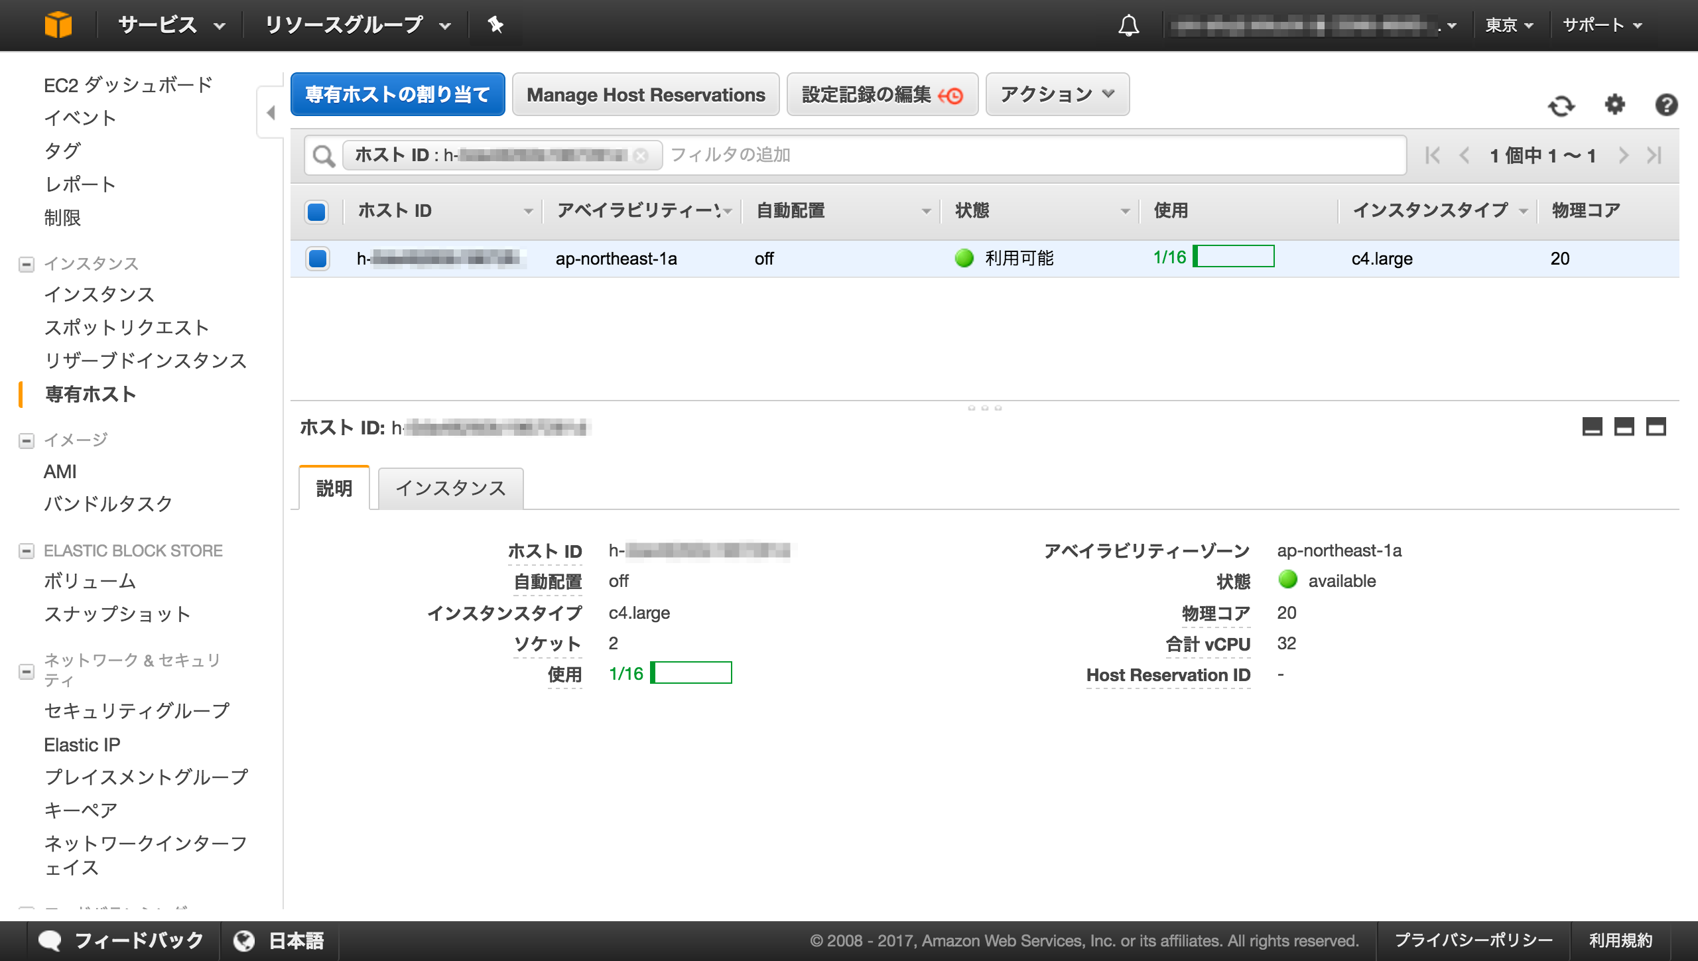Toggle the select-all checkbox in table header
The image size is (1698, 961).
(316, 212)
